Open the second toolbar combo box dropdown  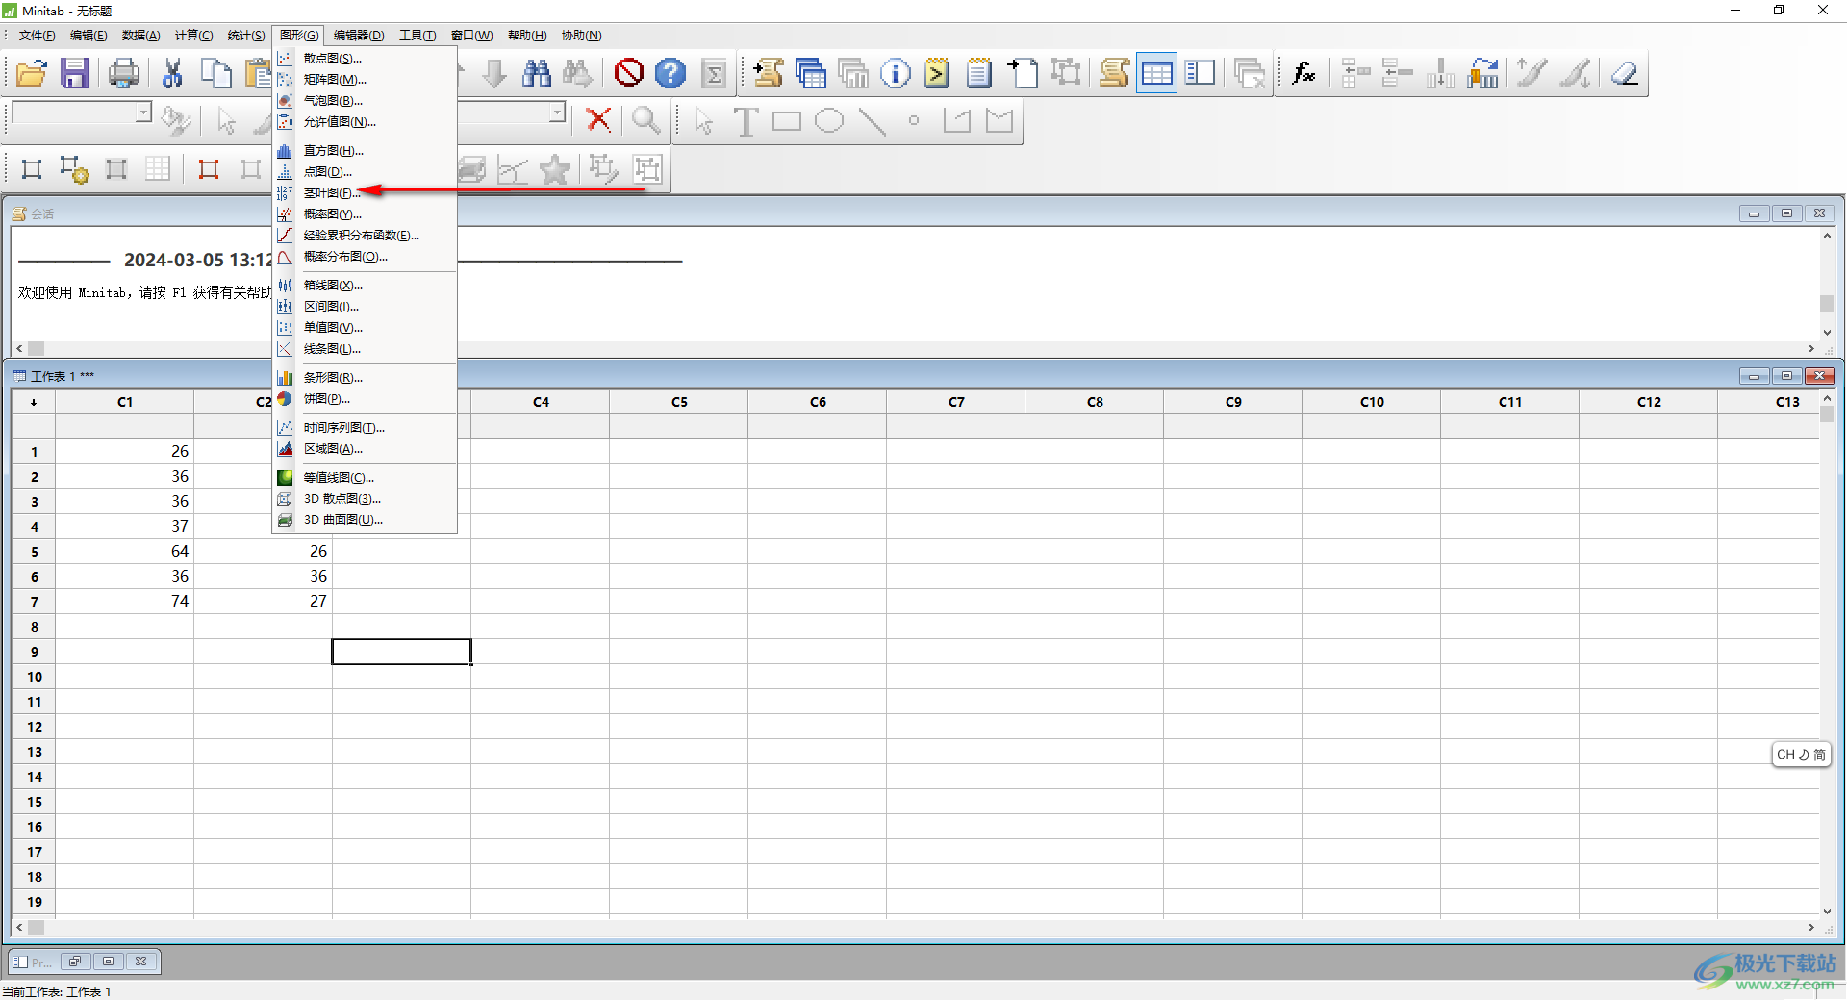point(557,112)
